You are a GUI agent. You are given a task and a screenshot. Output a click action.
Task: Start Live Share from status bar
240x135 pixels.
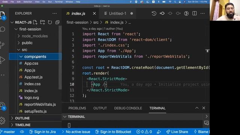point(177,132)
